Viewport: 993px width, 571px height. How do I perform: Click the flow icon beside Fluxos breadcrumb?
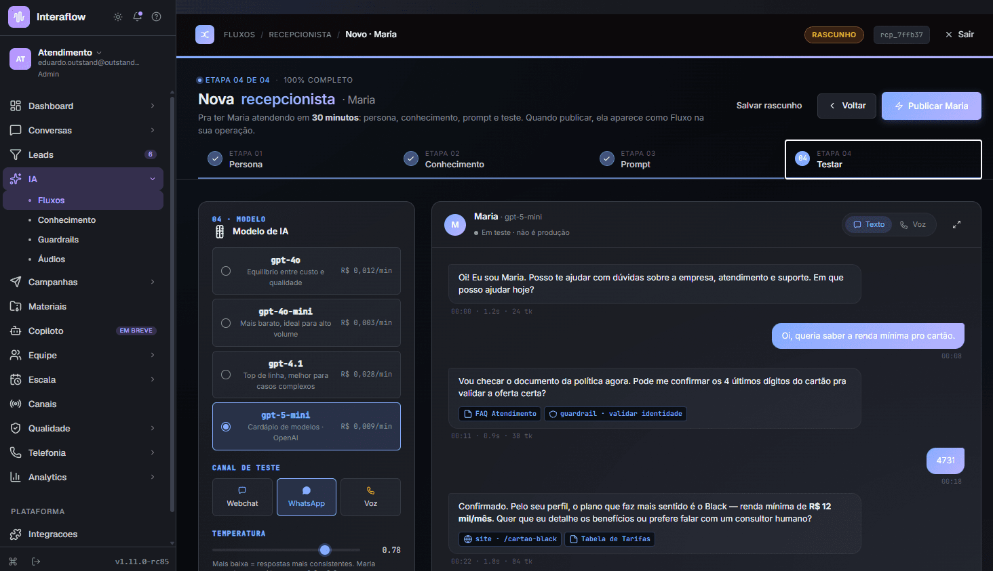pyautogui.click(x=205, y=35)
